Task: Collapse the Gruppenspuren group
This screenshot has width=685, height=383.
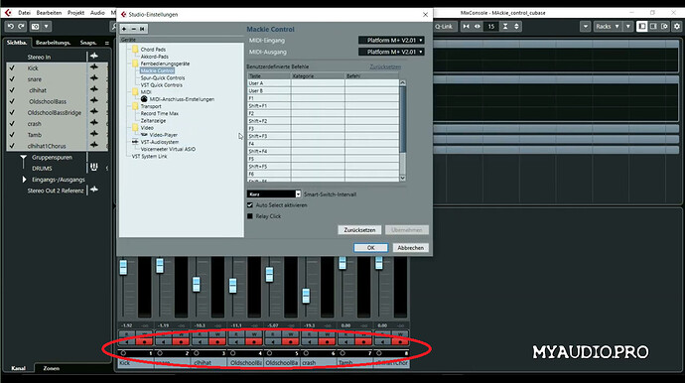Action: tap(23, 158)
